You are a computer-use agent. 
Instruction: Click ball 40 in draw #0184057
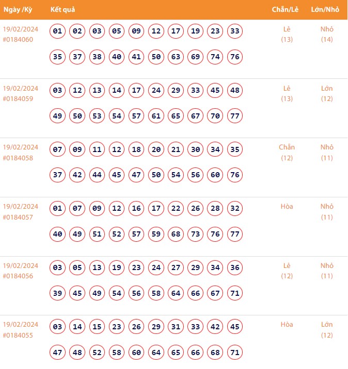[58, 234]
